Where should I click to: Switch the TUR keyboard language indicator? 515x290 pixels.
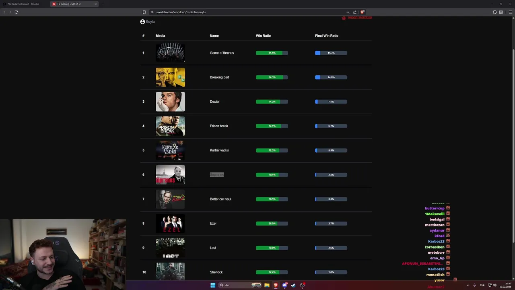[x=482, y=285]
